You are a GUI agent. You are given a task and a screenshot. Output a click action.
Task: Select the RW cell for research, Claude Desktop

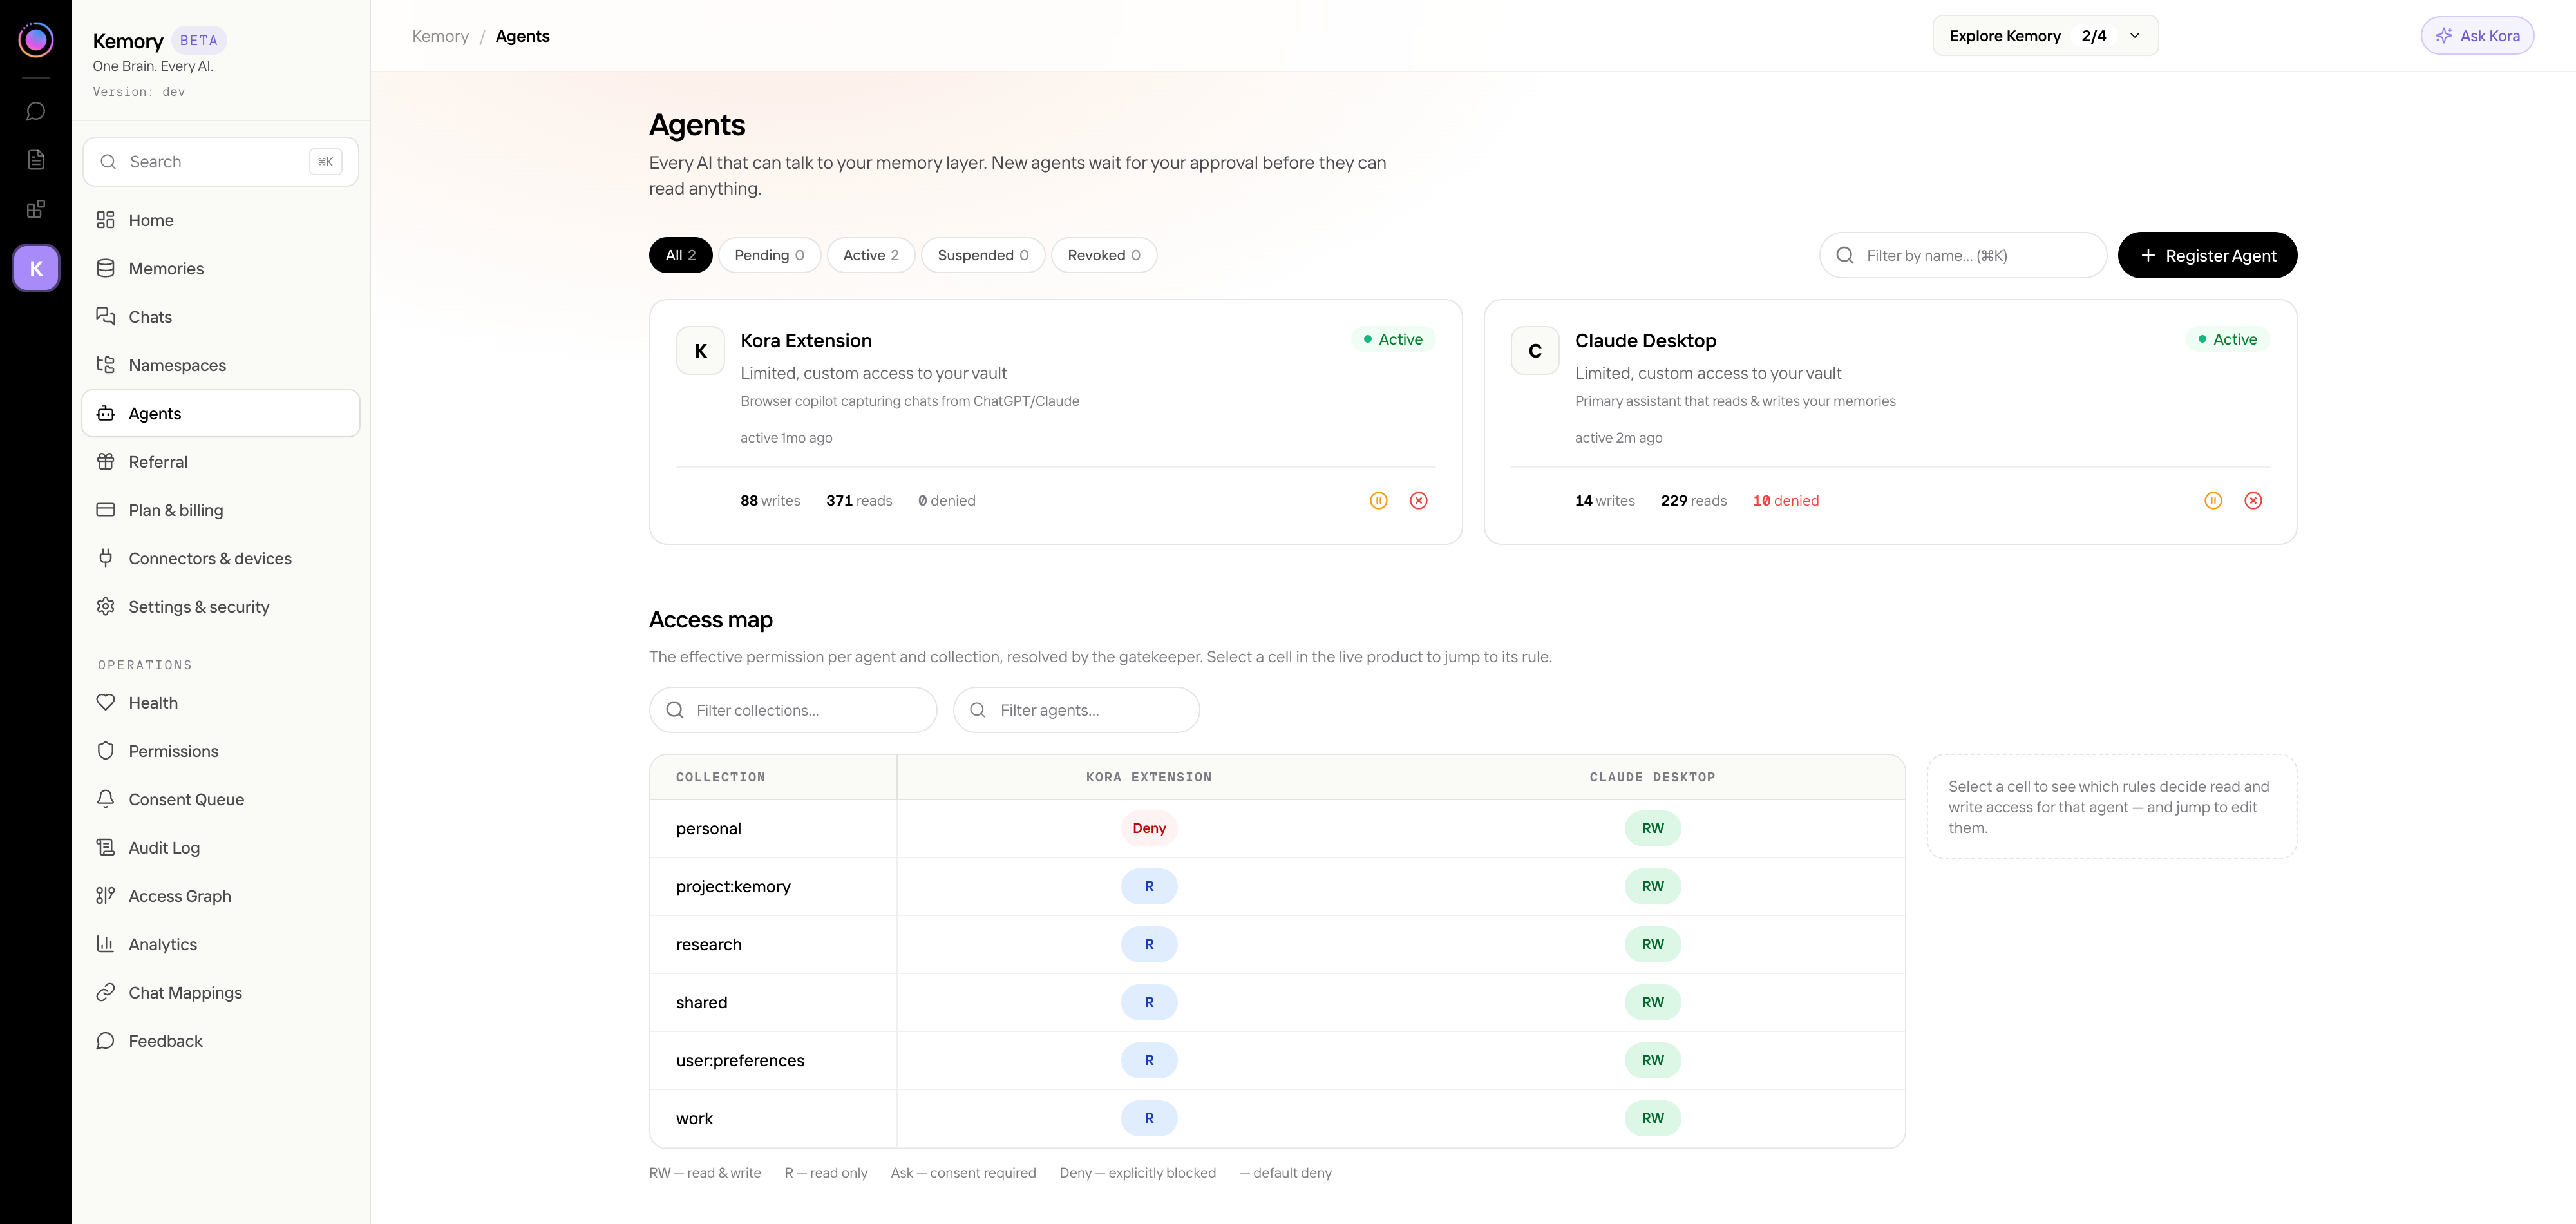coord(1653,945)
